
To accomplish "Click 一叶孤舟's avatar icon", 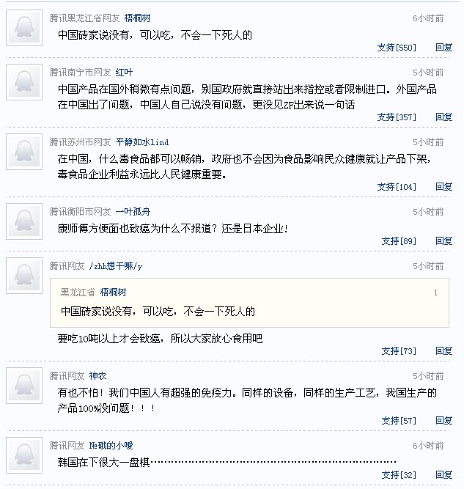I will [x=23, y=221].
